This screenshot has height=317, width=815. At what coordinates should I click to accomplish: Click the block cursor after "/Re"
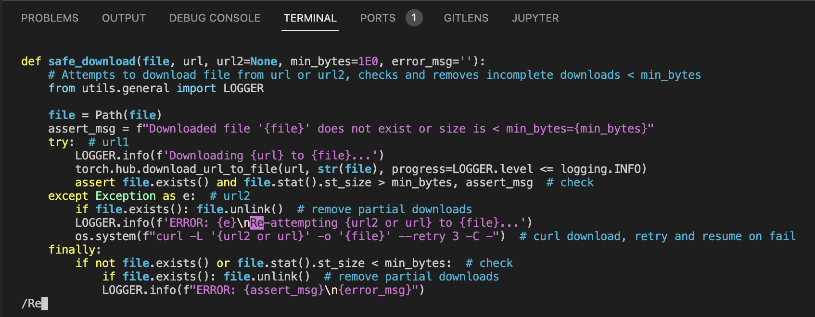click(45, 304)
